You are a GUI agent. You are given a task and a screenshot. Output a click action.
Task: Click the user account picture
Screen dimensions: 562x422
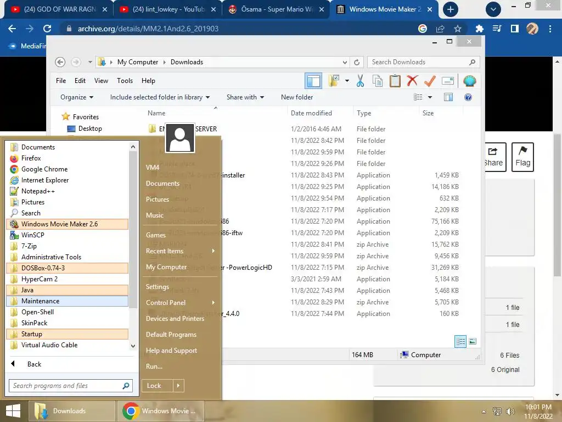(180, 138)
